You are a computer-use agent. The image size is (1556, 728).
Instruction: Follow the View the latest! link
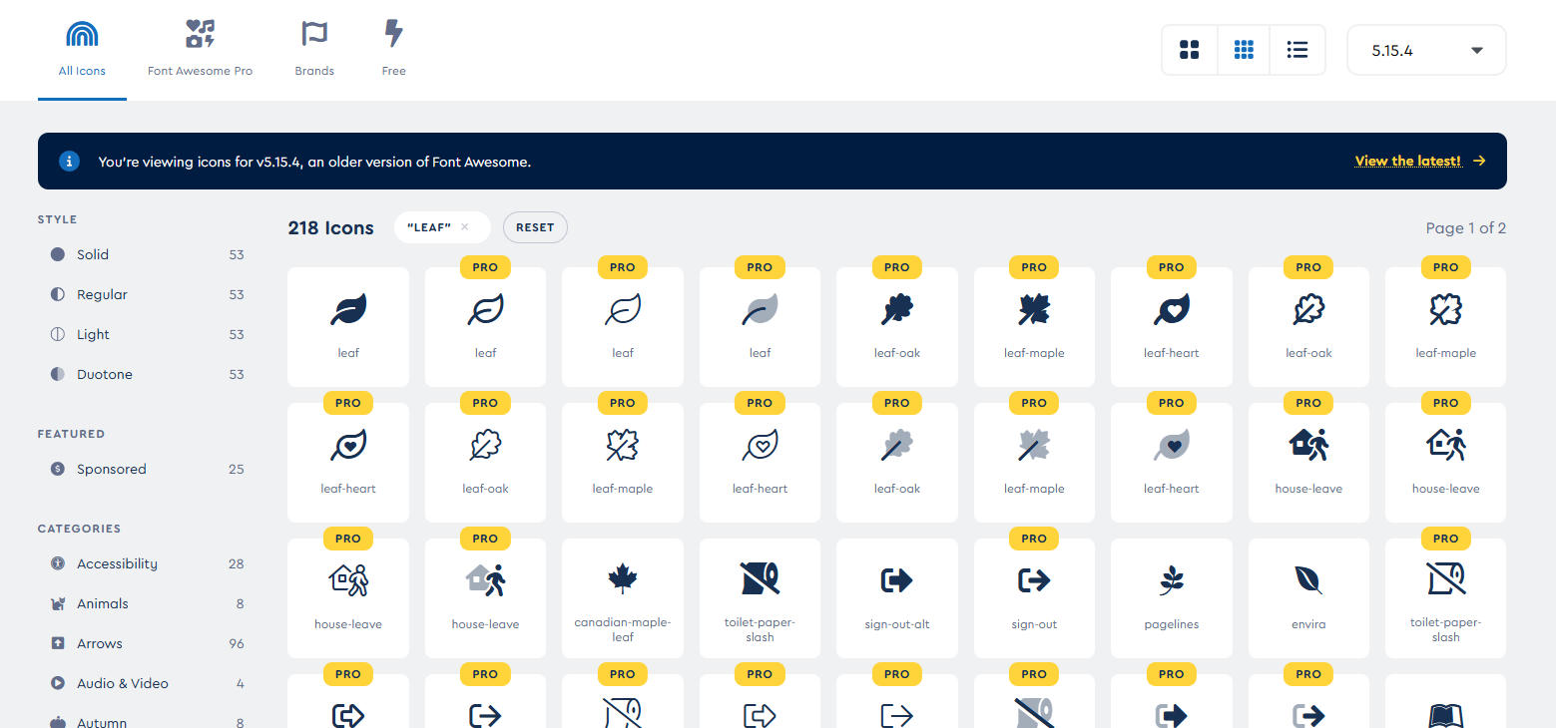(x=1420, y=161)
